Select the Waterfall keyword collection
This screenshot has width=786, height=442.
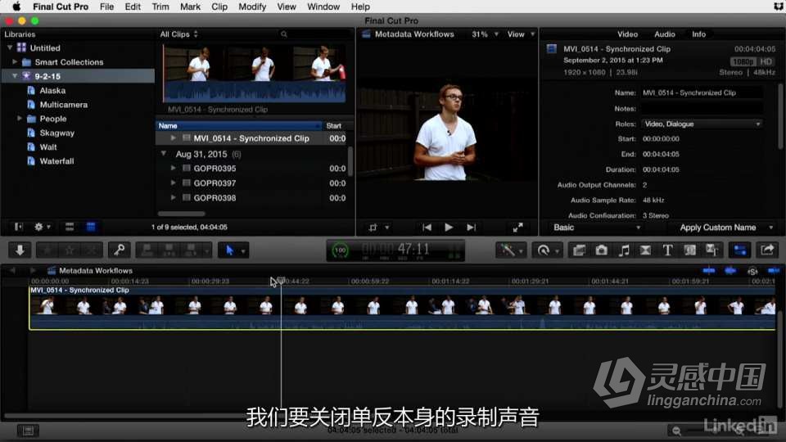[56, 161]
